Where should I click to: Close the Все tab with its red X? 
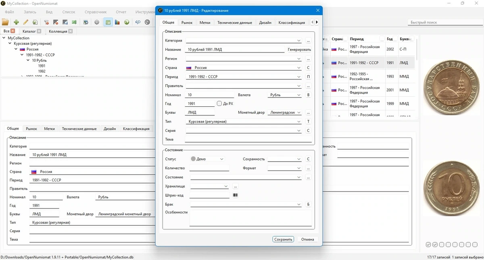tap(13, 31)
